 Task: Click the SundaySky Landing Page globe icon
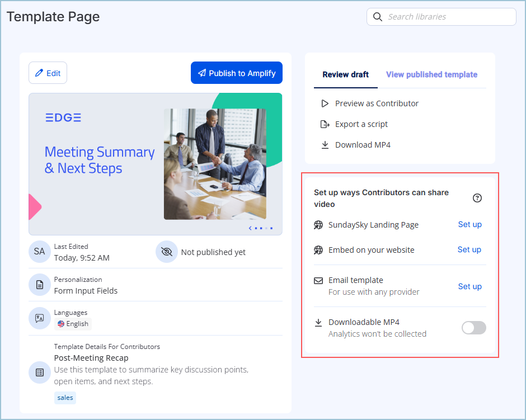pyautogui.click(x=318, y=225)
